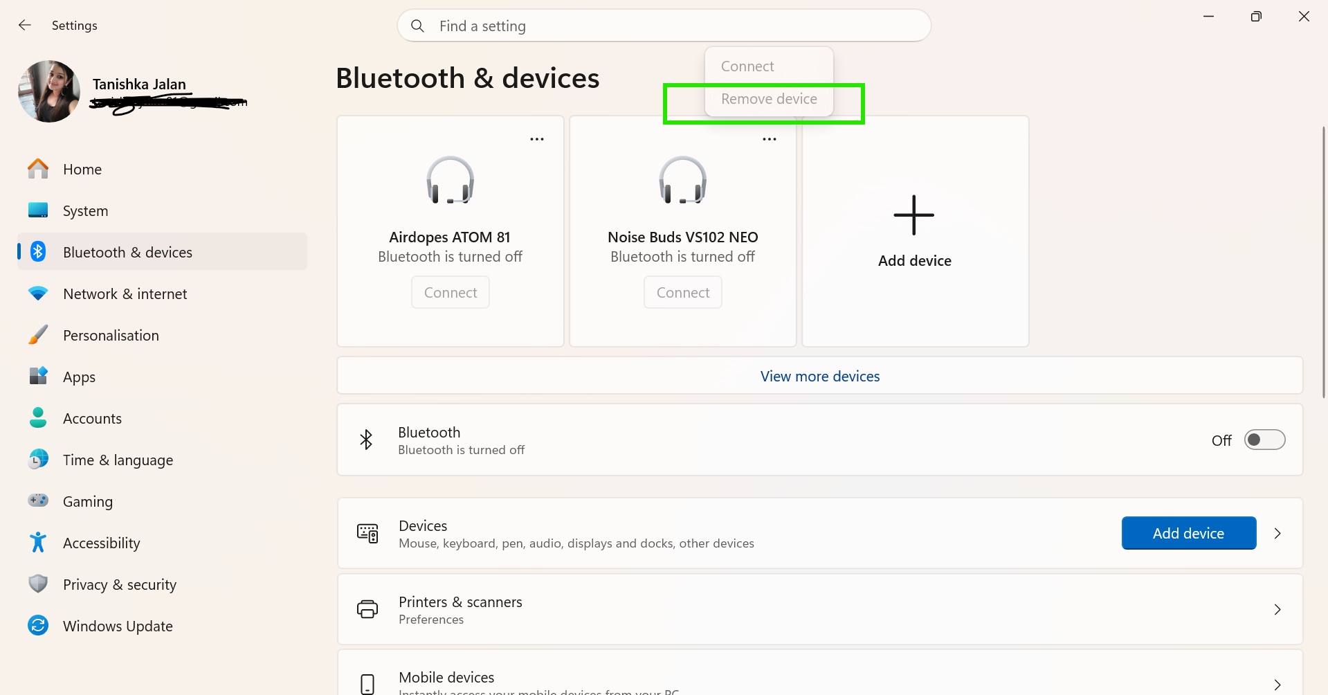This screenshot has height=695, width=1328.
Task: Go to System settings
Action: 163,210
